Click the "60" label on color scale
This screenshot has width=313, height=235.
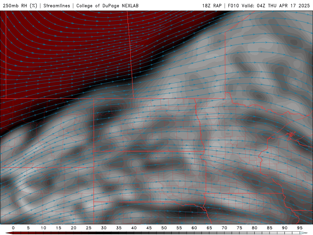pyautogui.click(x=194, y=228)
